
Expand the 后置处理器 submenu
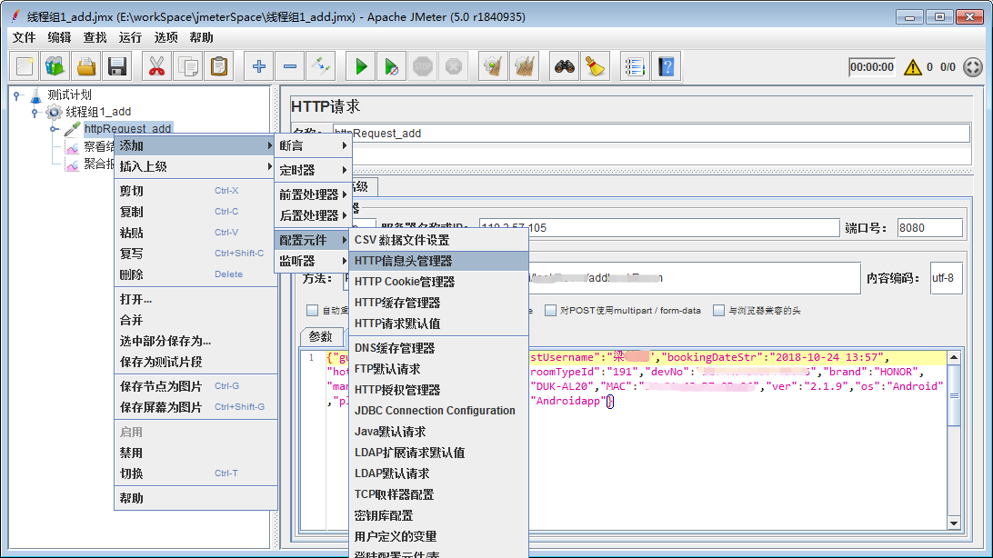click(x=313, y=215)
